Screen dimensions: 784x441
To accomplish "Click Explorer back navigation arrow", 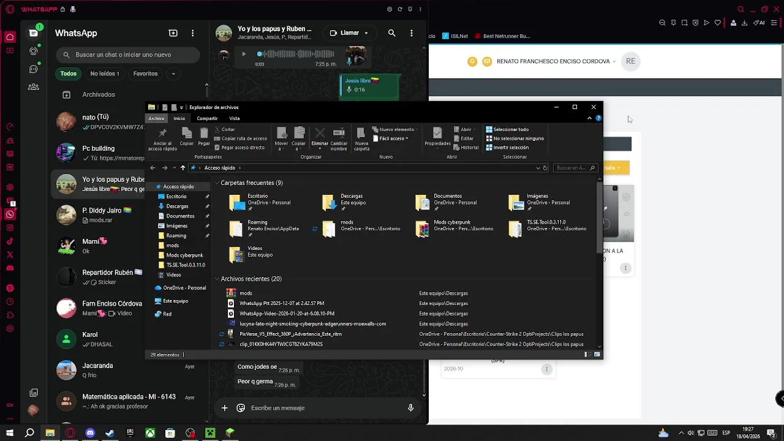I will [153, 168].
